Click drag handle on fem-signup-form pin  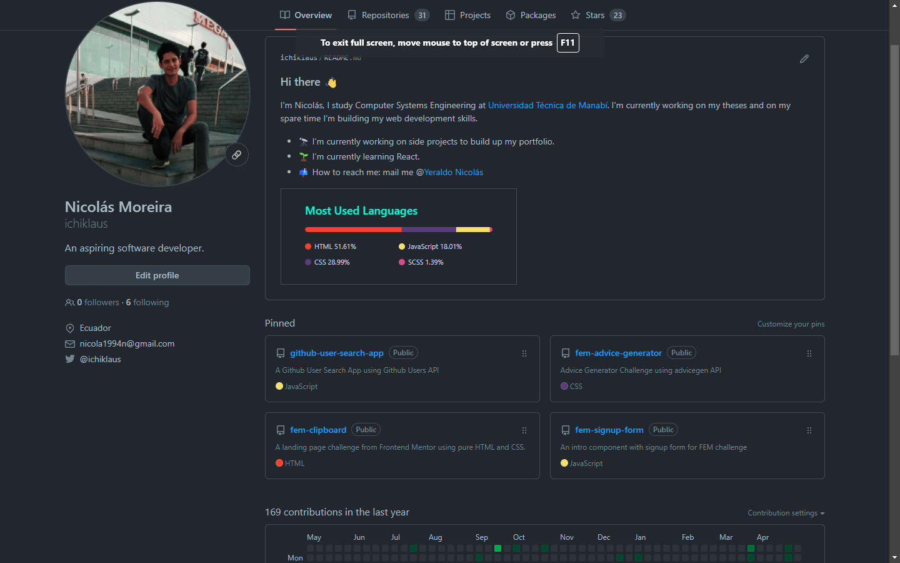pos(809,430)
